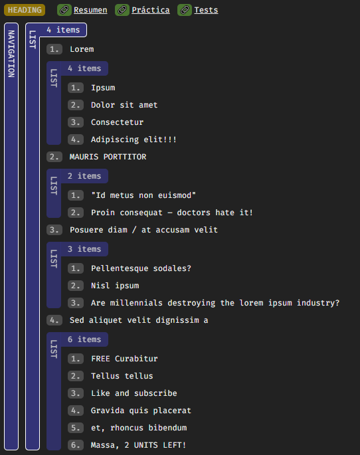Select "Posuere diam / at accusam velit"
The height and width of the screenshot is (455, 360).
[x=143, y=230]
